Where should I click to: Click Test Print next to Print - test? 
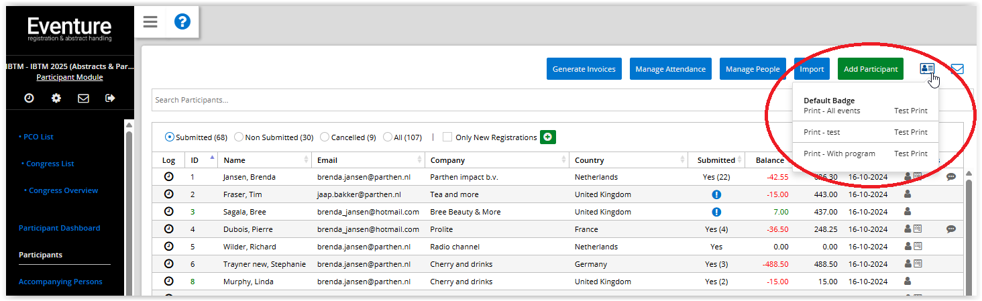click(x=910, y=132)
